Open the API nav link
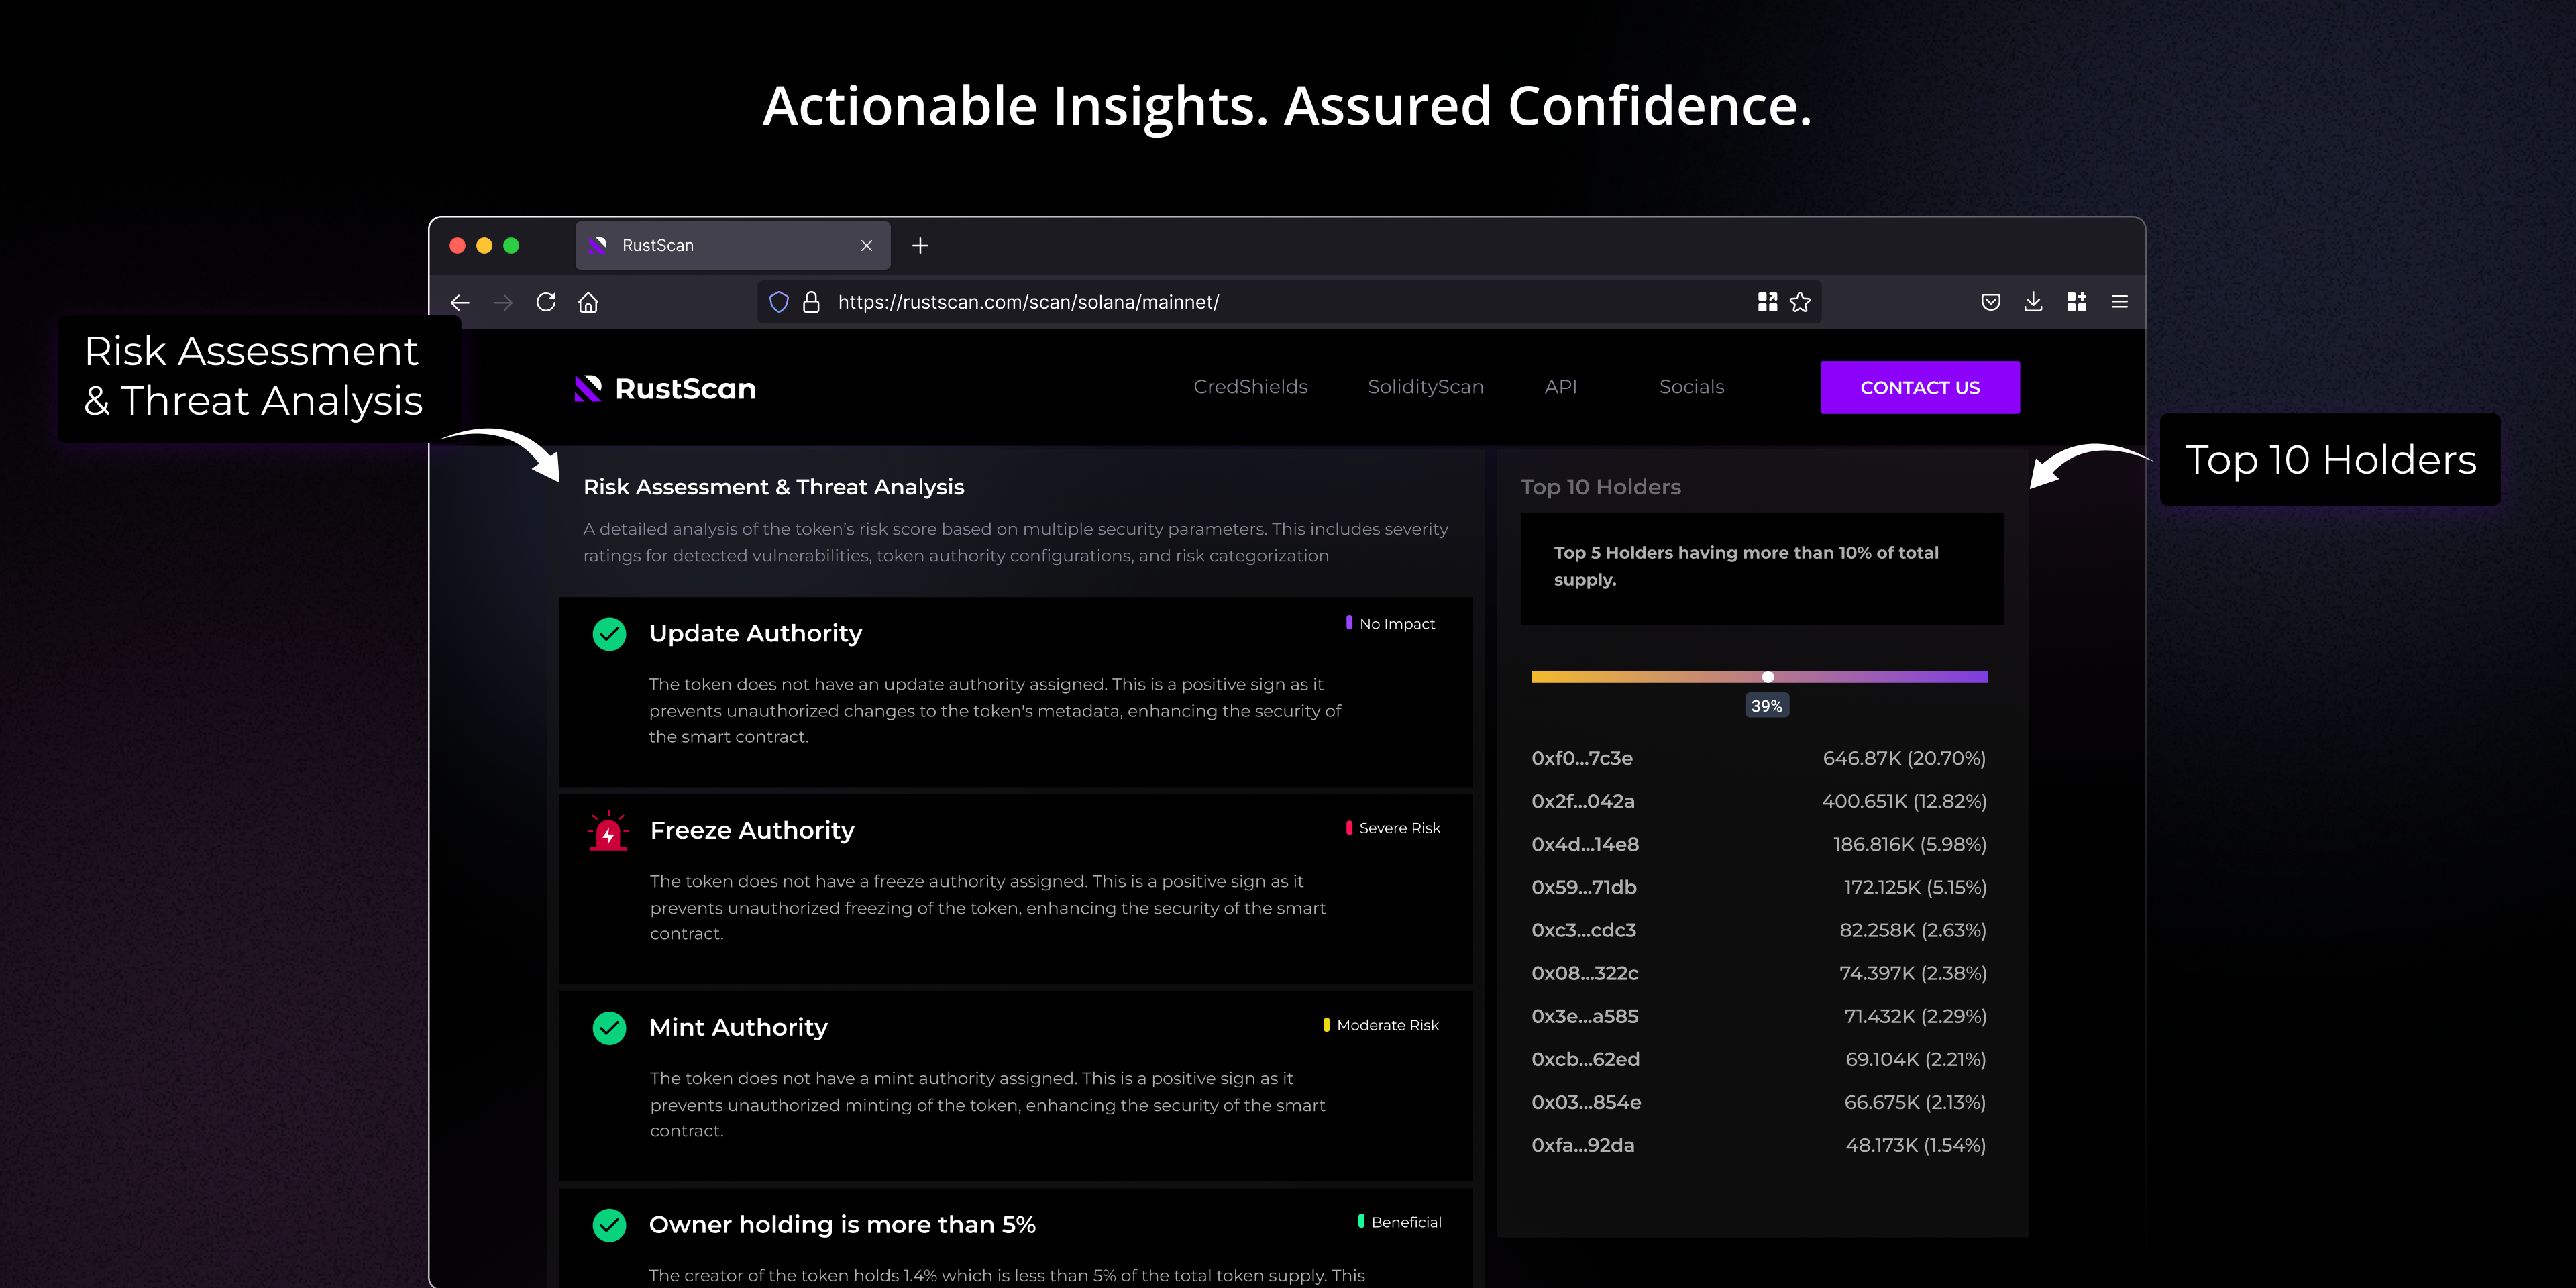The width and height of the screenshot is (2576, 1288). (1560, 387)
